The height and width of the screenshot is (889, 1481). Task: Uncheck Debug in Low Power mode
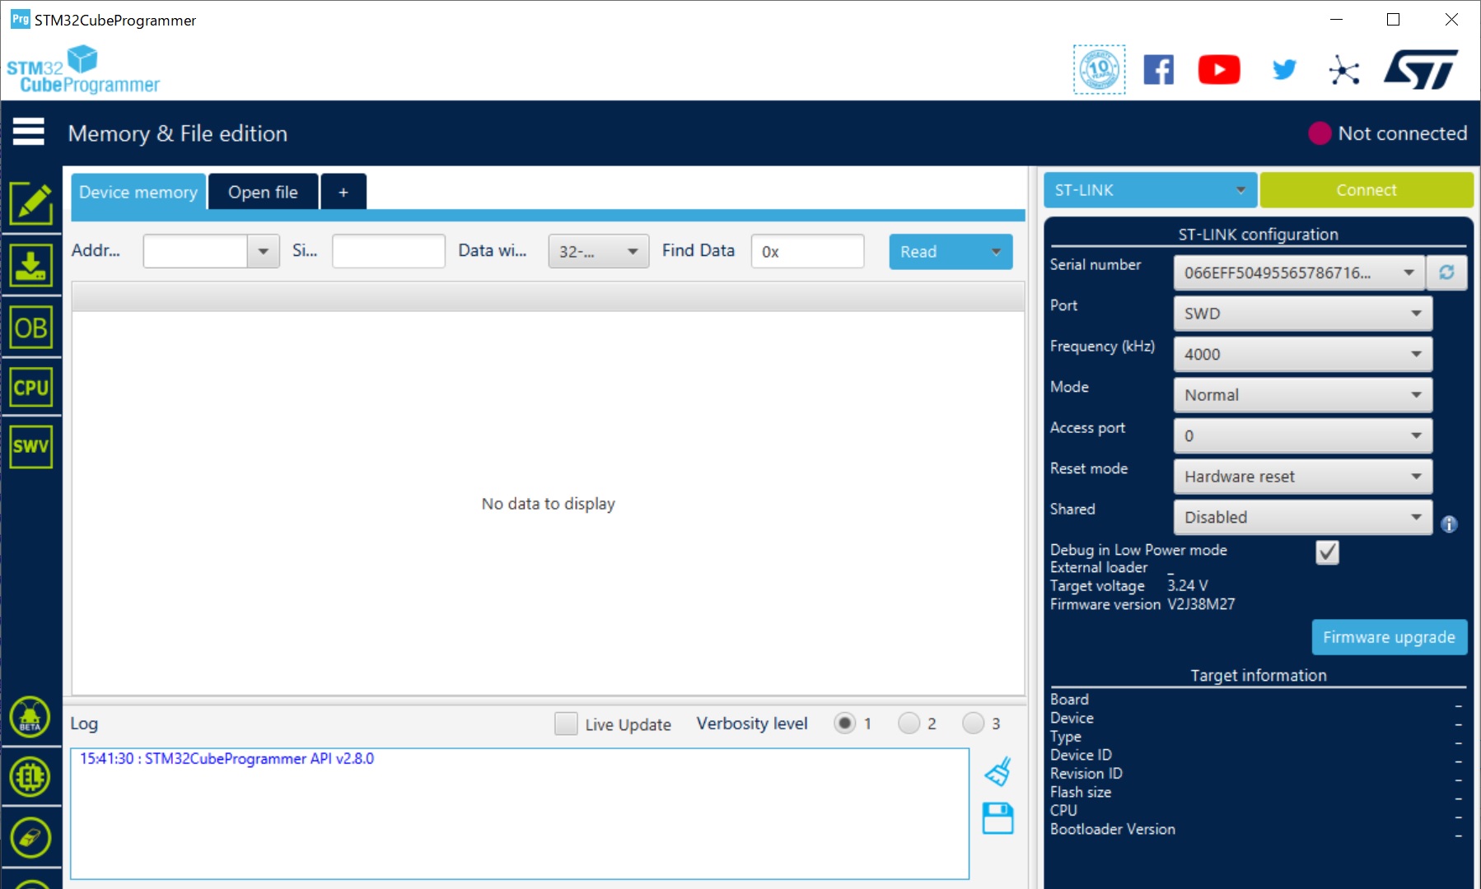click(1327, 552)
